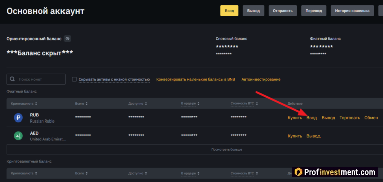Open Конвертировать маленькие балансы в BNB link

click(x=196, y=79)
